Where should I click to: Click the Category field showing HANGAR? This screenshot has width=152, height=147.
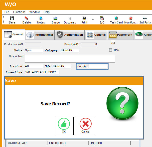pos(70,50)
